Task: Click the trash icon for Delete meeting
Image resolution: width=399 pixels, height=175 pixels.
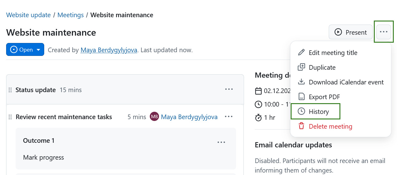Action: tap(301, 126)
